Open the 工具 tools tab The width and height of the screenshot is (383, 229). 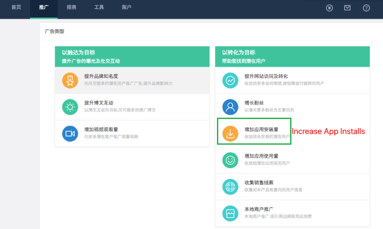coord(99,7)
